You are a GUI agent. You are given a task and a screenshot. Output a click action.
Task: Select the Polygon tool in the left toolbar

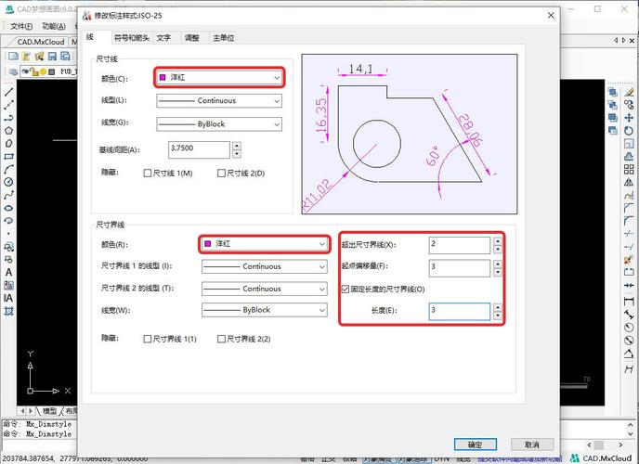(8, 131)
